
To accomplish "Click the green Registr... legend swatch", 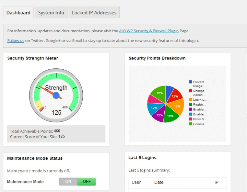I will [x=190, y=104].
